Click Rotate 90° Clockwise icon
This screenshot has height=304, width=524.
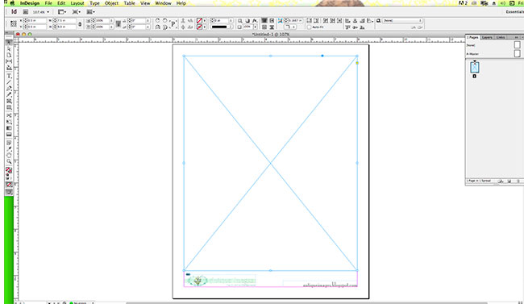(157, 21)
